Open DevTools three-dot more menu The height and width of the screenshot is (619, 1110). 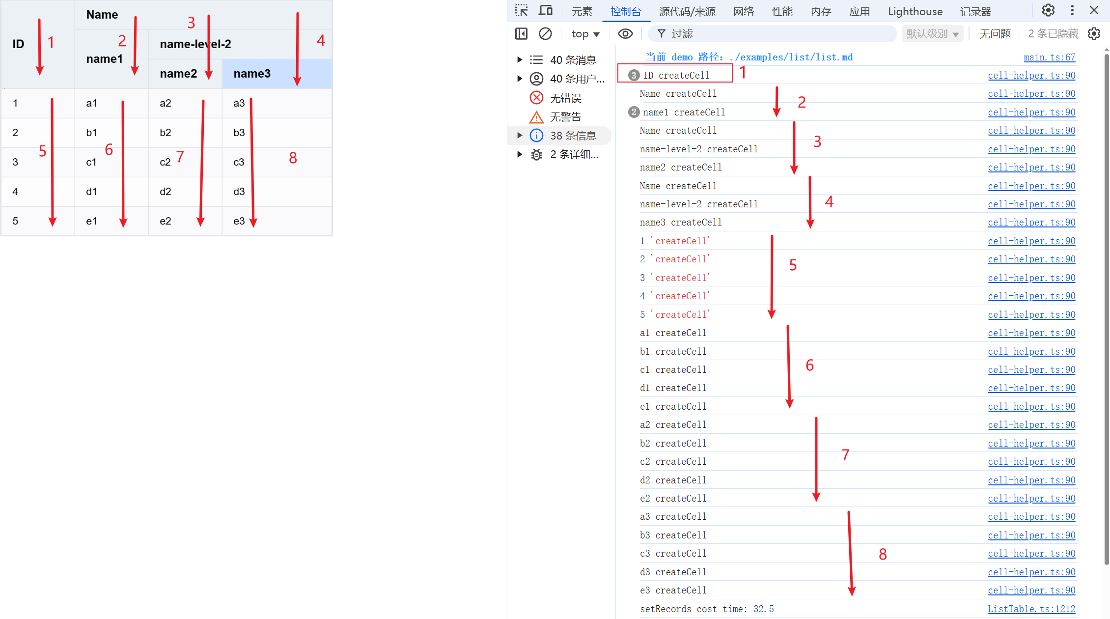[x=1072, y=11]
